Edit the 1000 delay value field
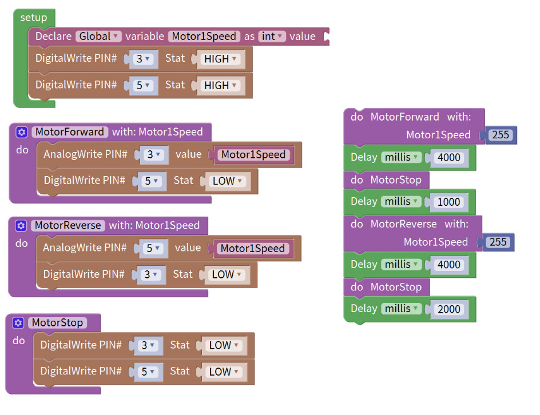 [x=448, y=202]
